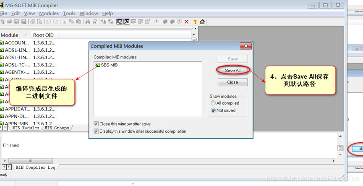Viewport: 363px width, 186px height.
Task: Click the log vertical scrollbar up arrow
Action: [x=340, y=136]
